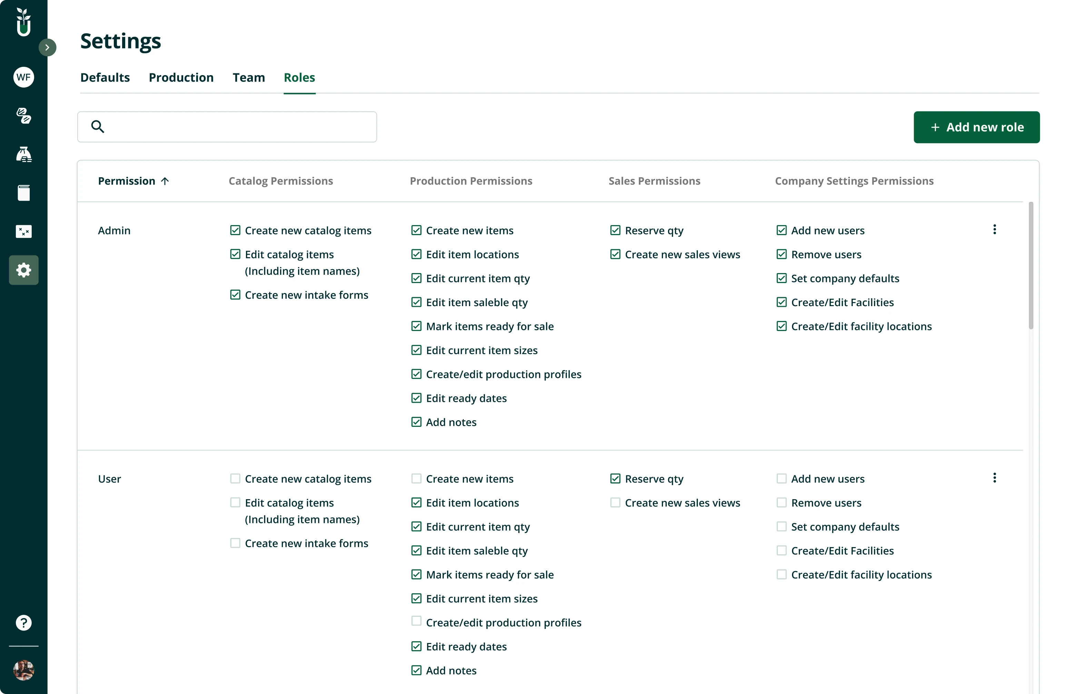Switch to the Production tab
Image resolution: width=1069 pixels, height=694 pixels.
(x=181, y=77)
